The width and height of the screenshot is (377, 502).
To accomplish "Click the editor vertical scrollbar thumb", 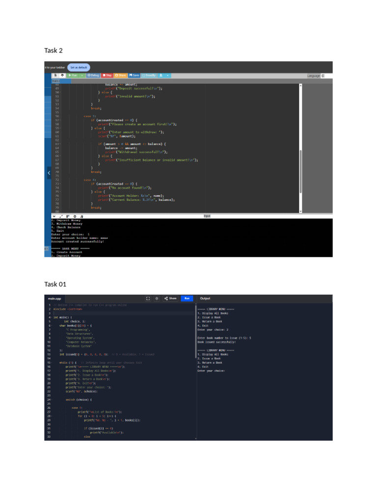I will 300,171.
